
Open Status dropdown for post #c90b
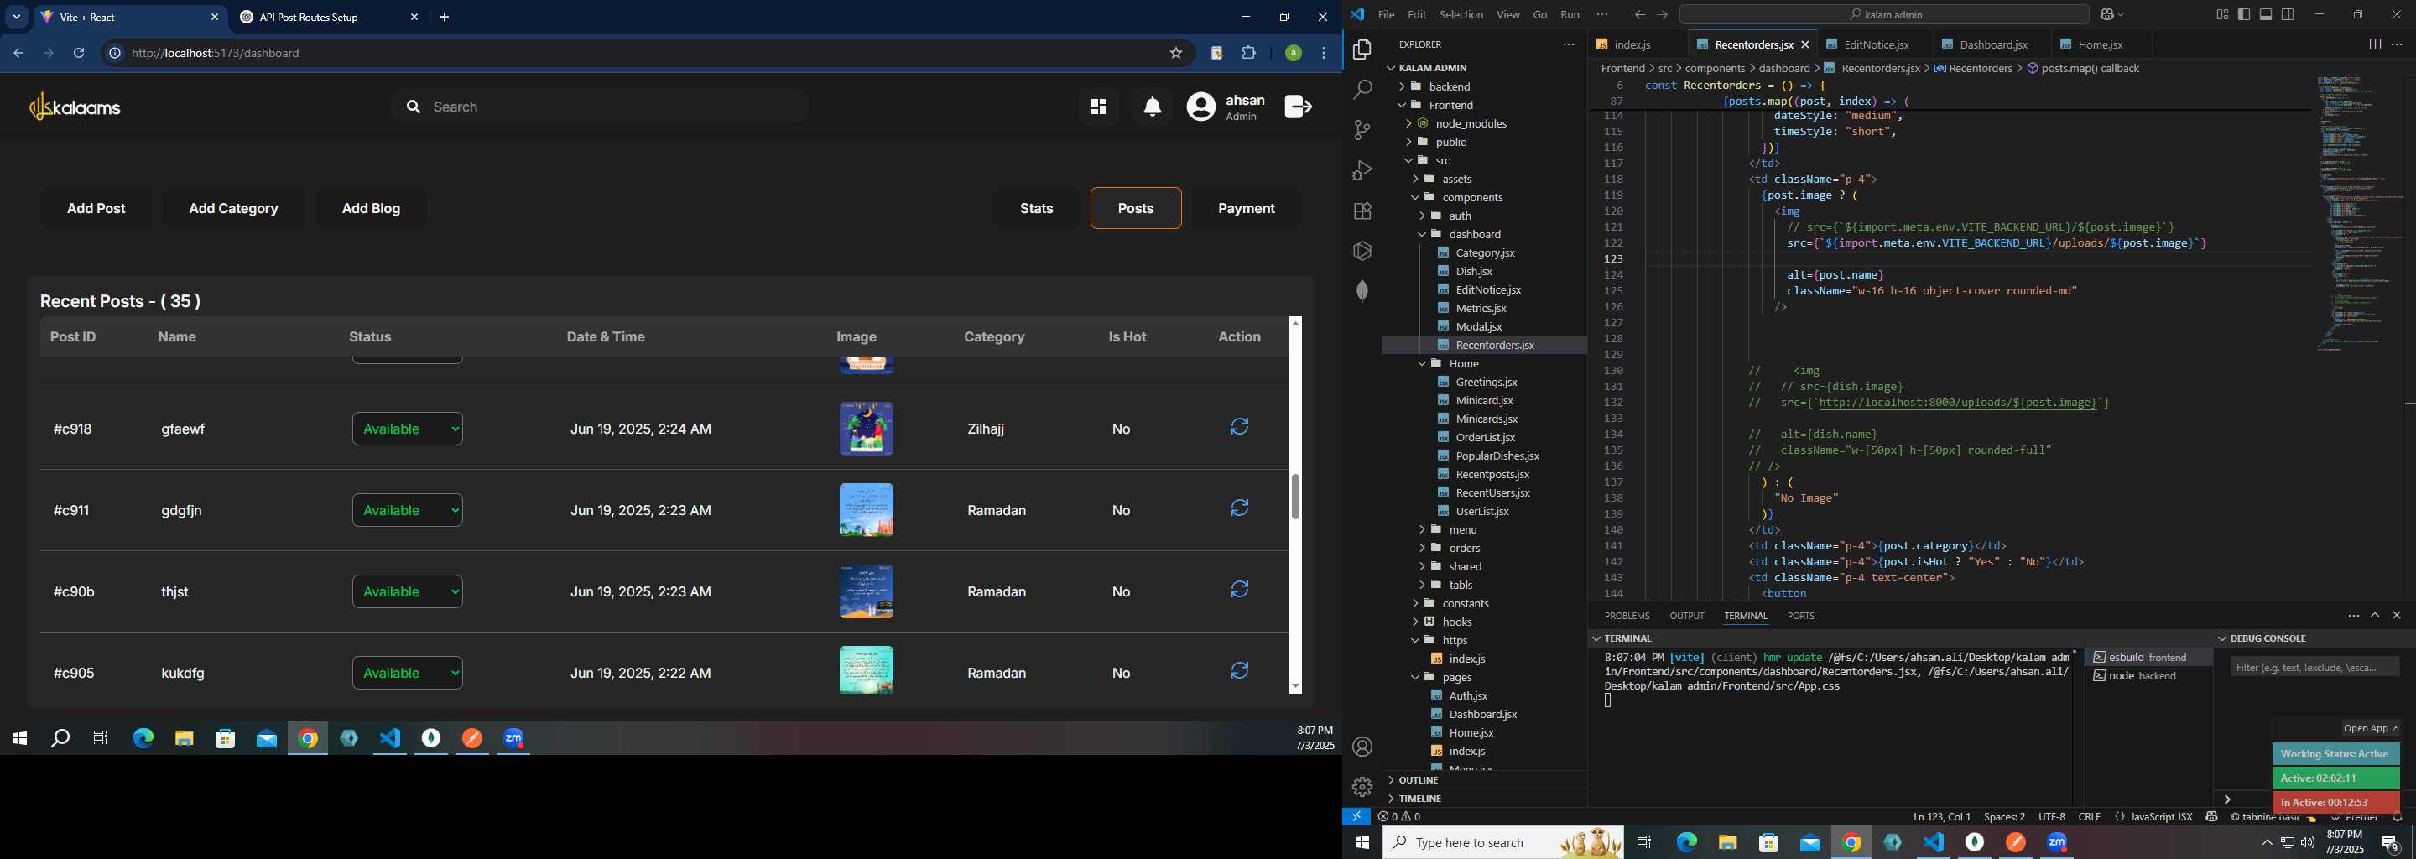click(x=407, y=591)
